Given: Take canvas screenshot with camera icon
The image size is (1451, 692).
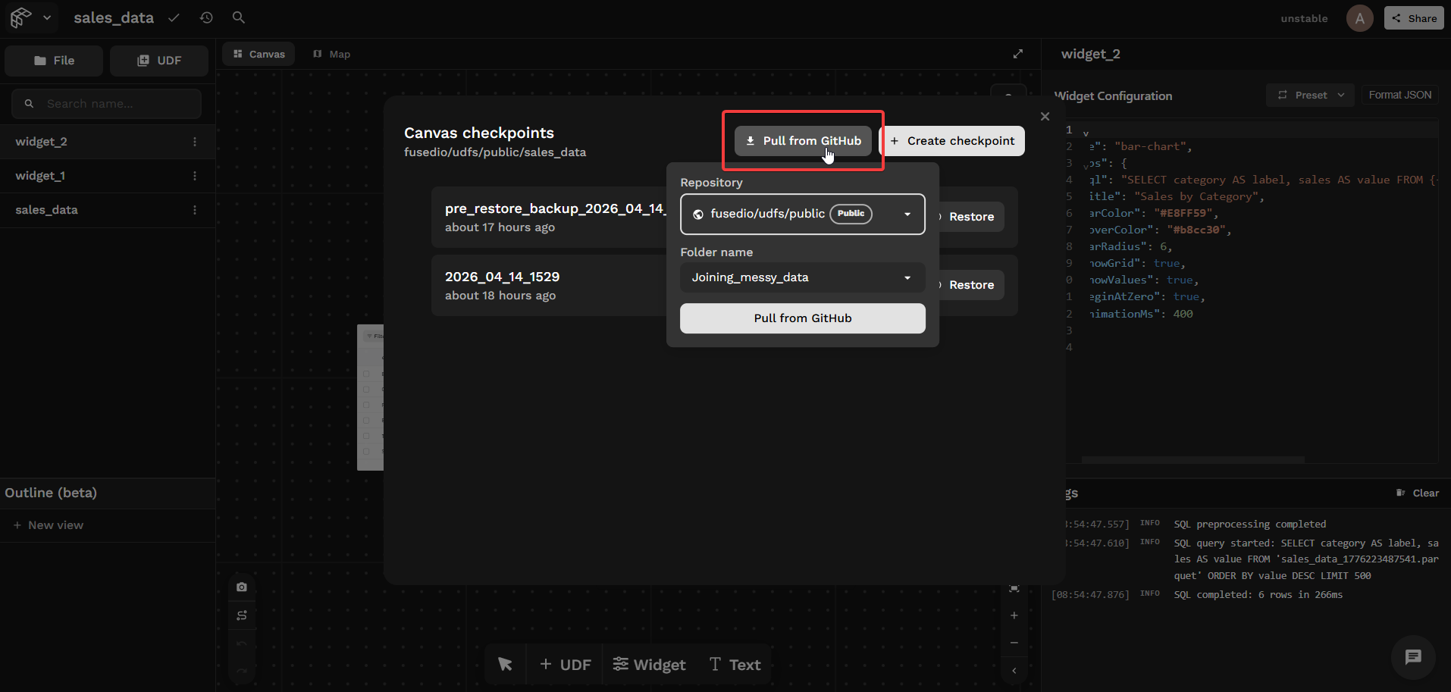Looking at the screenshot, I should (x=242, y=587).
